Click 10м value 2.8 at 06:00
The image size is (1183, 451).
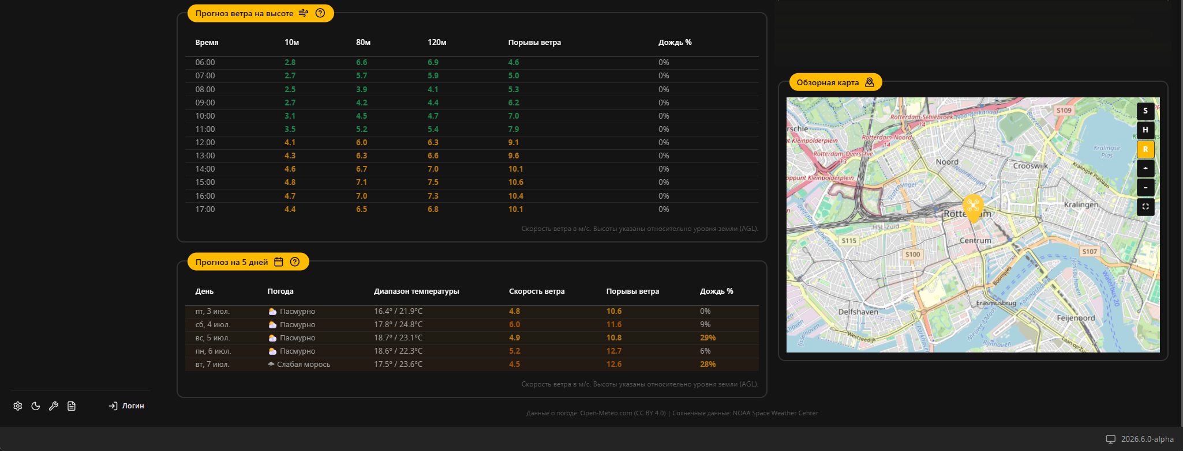(x=290, y=62)
